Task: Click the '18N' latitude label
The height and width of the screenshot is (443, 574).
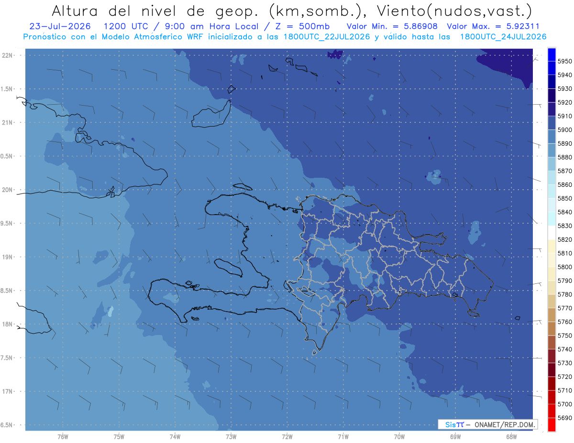Action: tap(7, 324)
